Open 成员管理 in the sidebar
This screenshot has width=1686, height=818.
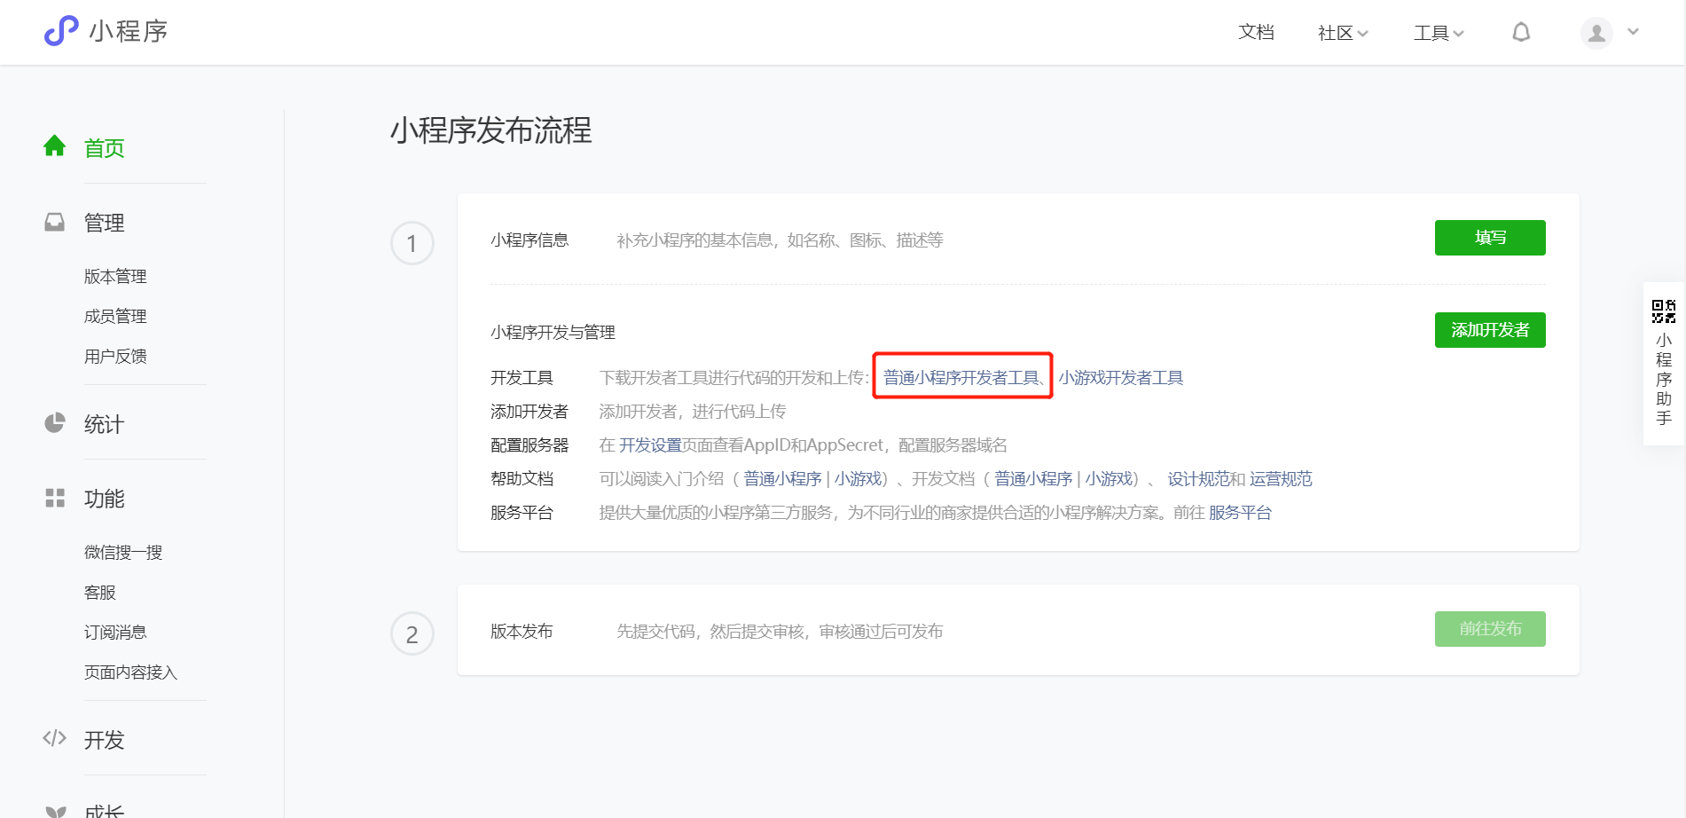pyautogui.click(x=115, y=316)
